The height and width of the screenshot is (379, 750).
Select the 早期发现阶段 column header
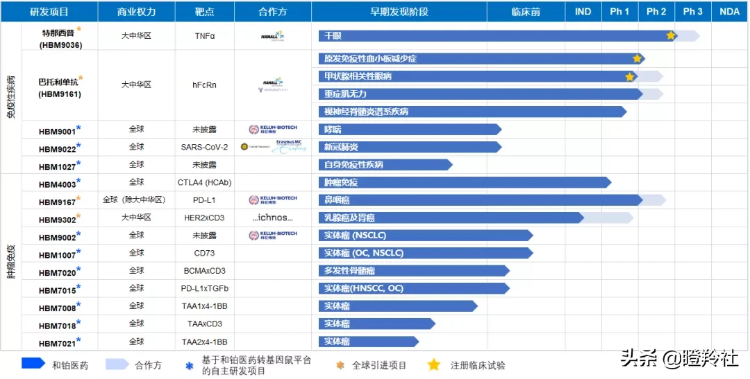click(x=399, y=12)
